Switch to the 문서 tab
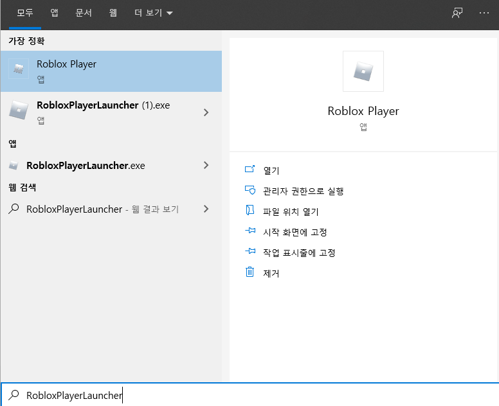Viewport: 499px width, 406px height. 84,13
